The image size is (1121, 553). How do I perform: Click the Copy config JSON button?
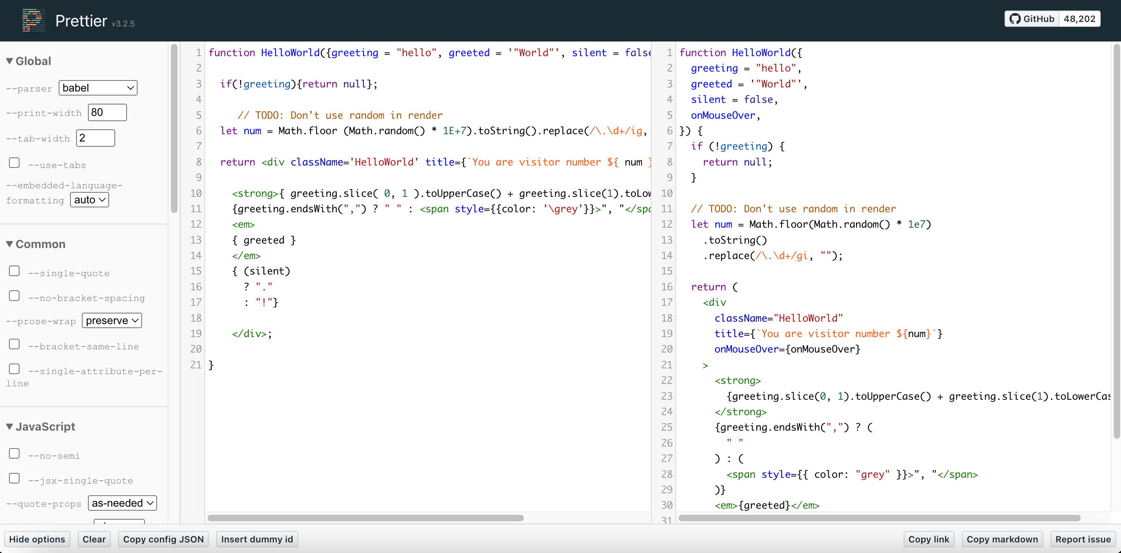pos(163,539)
